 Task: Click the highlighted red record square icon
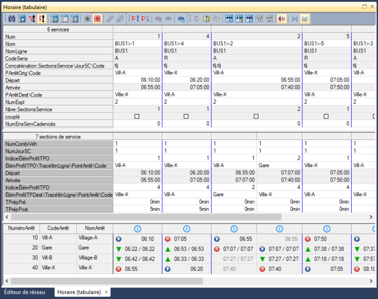pyautogui.click(x=97, y=19)
